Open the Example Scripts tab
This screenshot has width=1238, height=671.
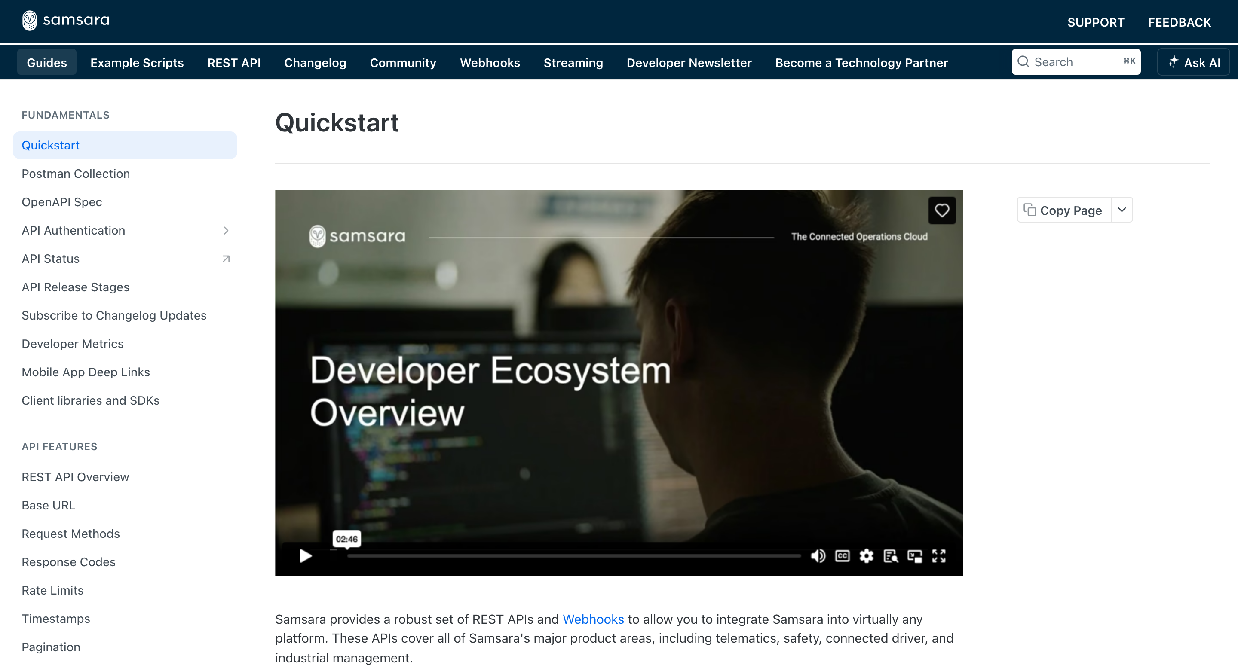tap(137, 62)
